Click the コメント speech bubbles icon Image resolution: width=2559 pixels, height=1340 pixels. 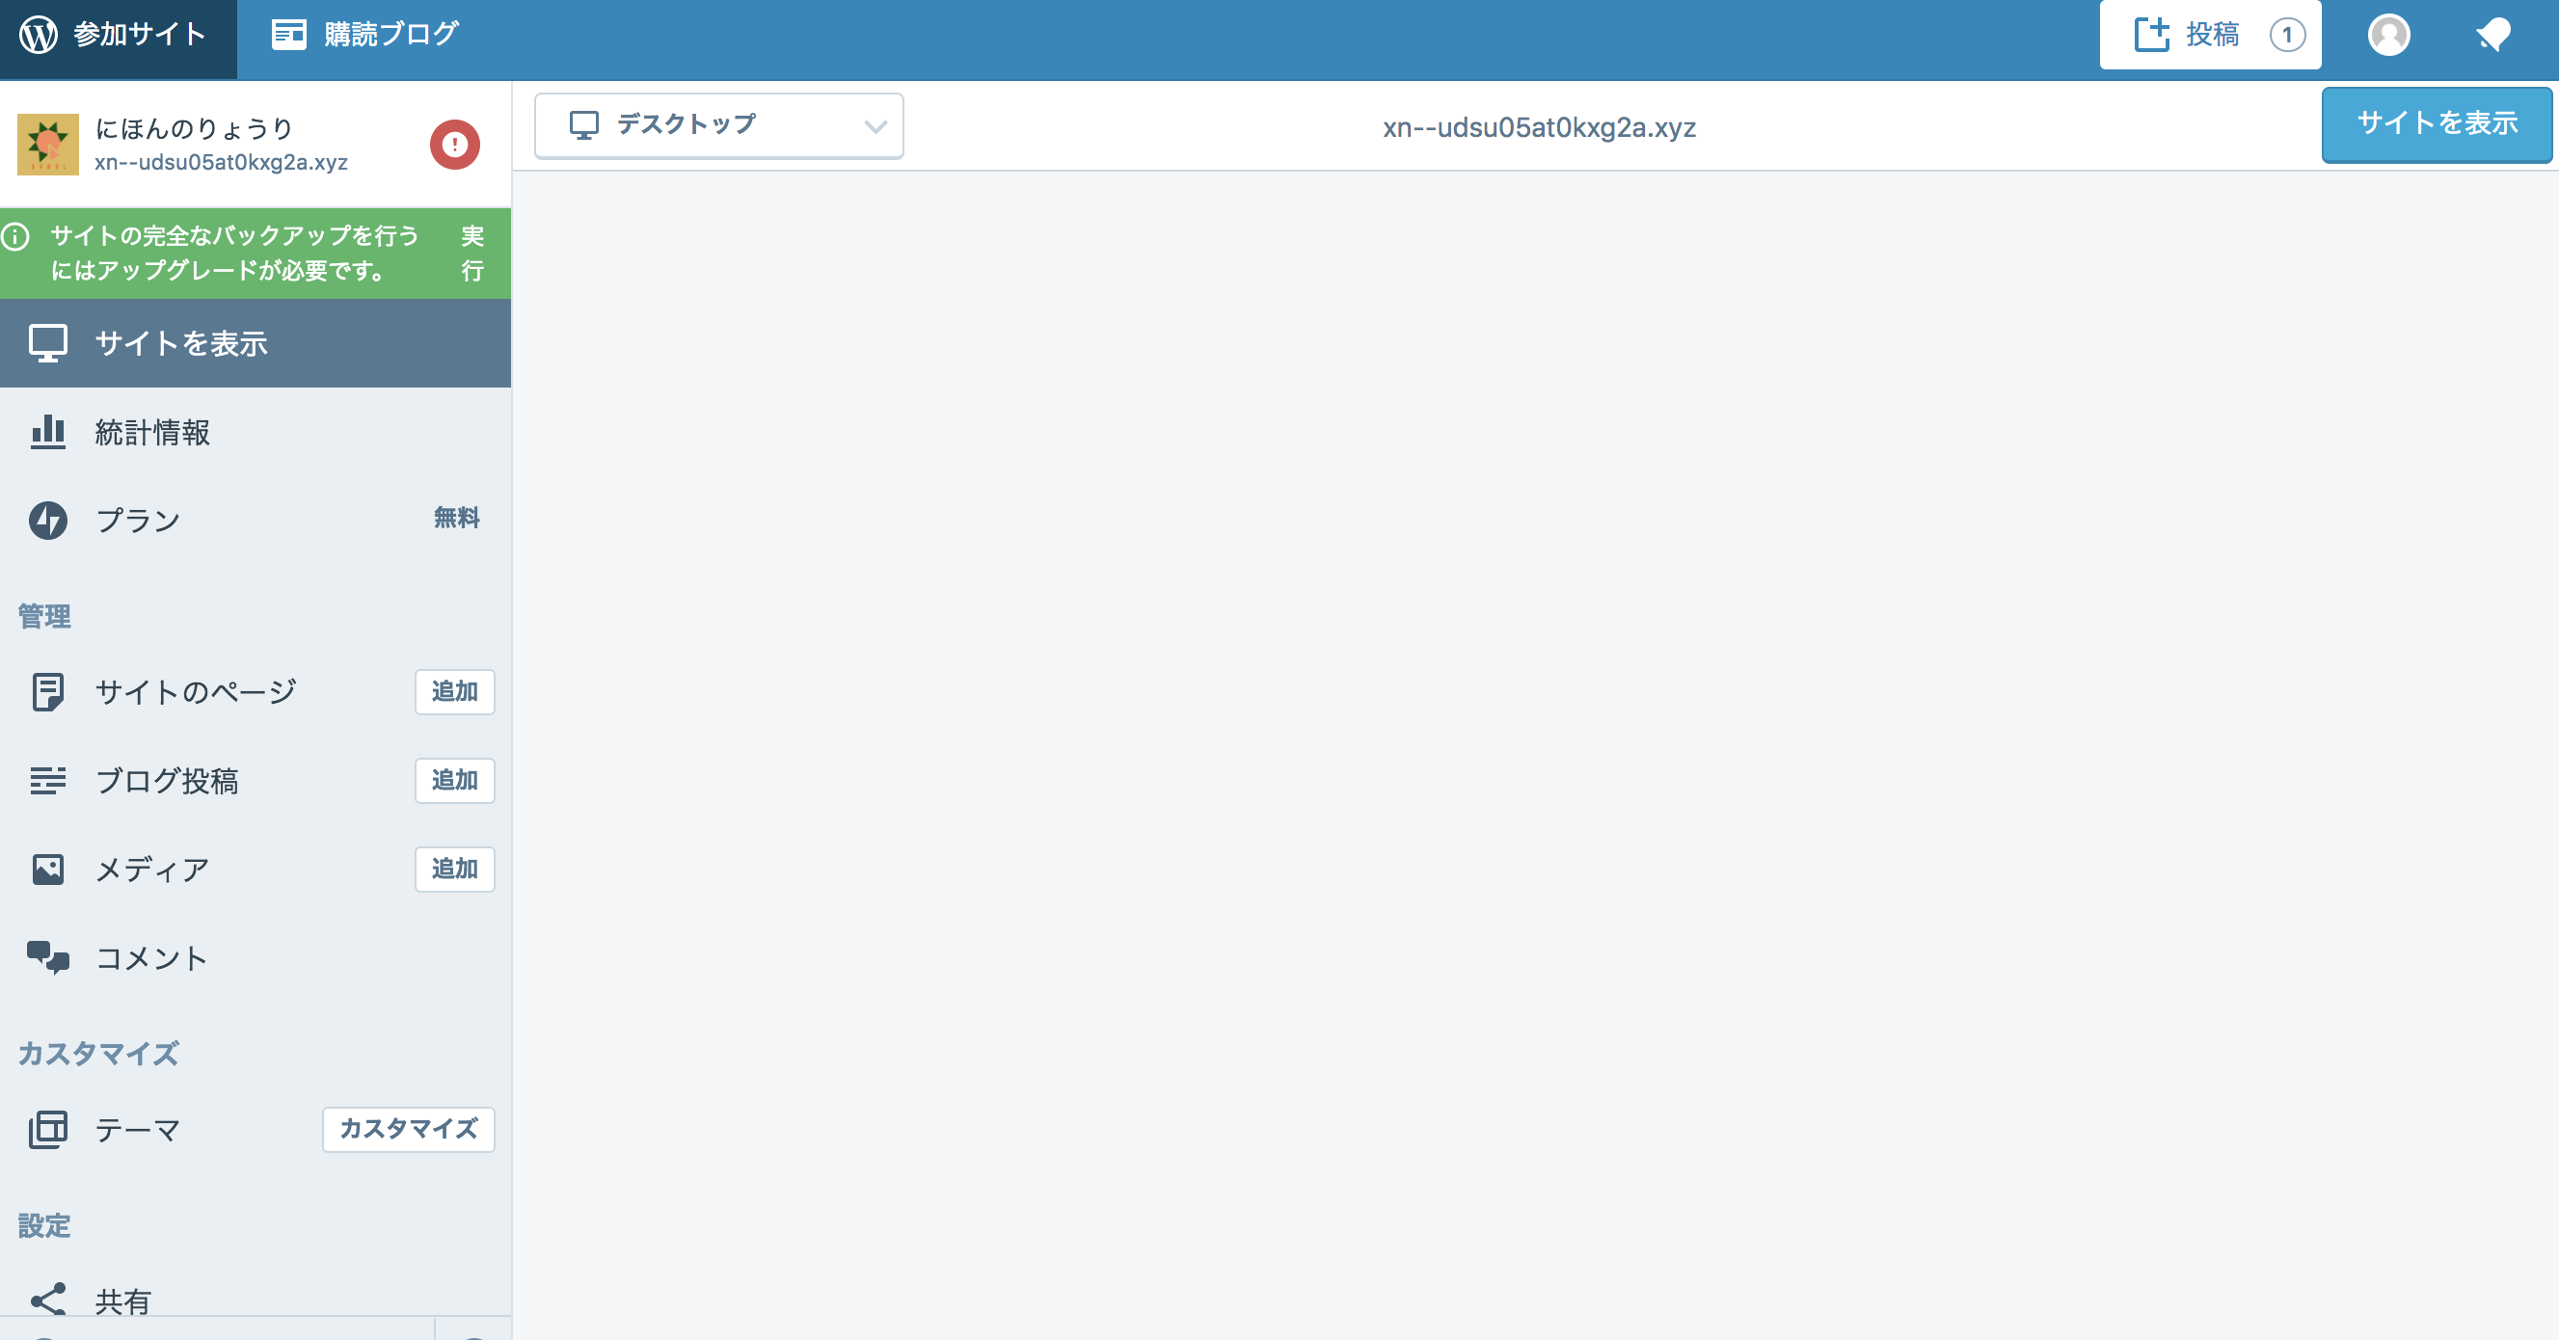pos(47,957)
